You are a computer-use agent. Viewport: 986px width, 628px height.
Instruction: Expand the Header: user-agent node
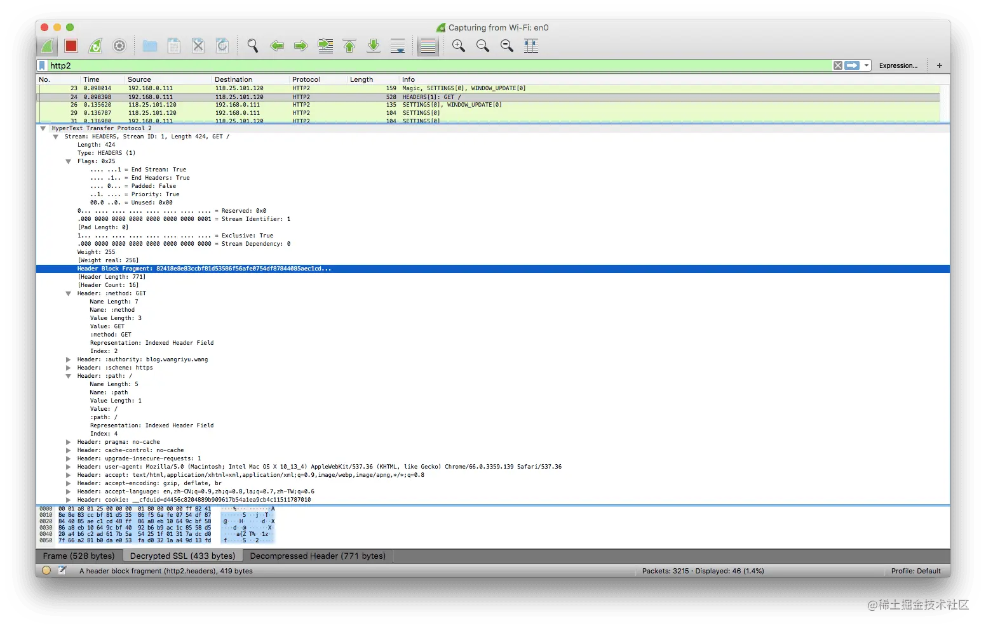pos(69,467)
